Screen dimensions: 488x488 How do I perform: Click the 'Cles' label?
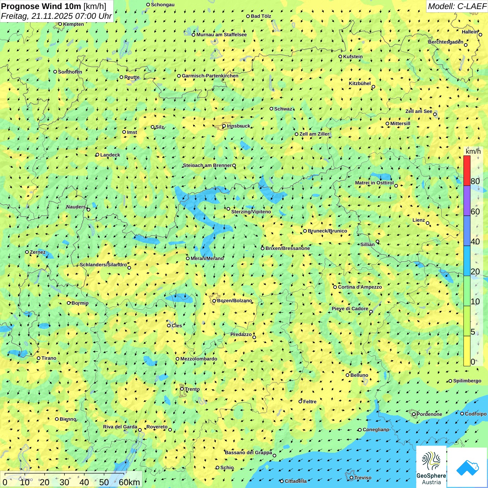177,326
